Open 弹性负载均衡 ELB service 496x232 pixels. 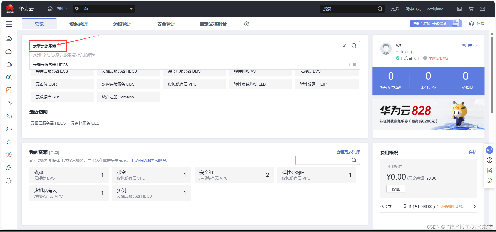[x=261, y=84]
